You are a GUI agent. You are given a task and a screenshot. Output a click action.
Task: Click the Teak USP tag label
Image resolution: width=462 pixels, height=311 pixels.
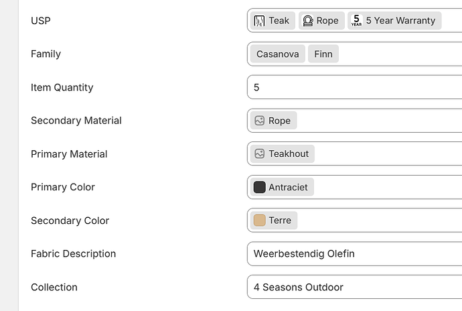pyautogui.click(x=279, y=21)
